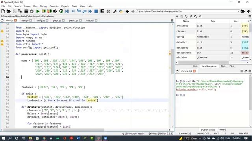
Task: Run file with green play icon
Action: tap(38, 11)
